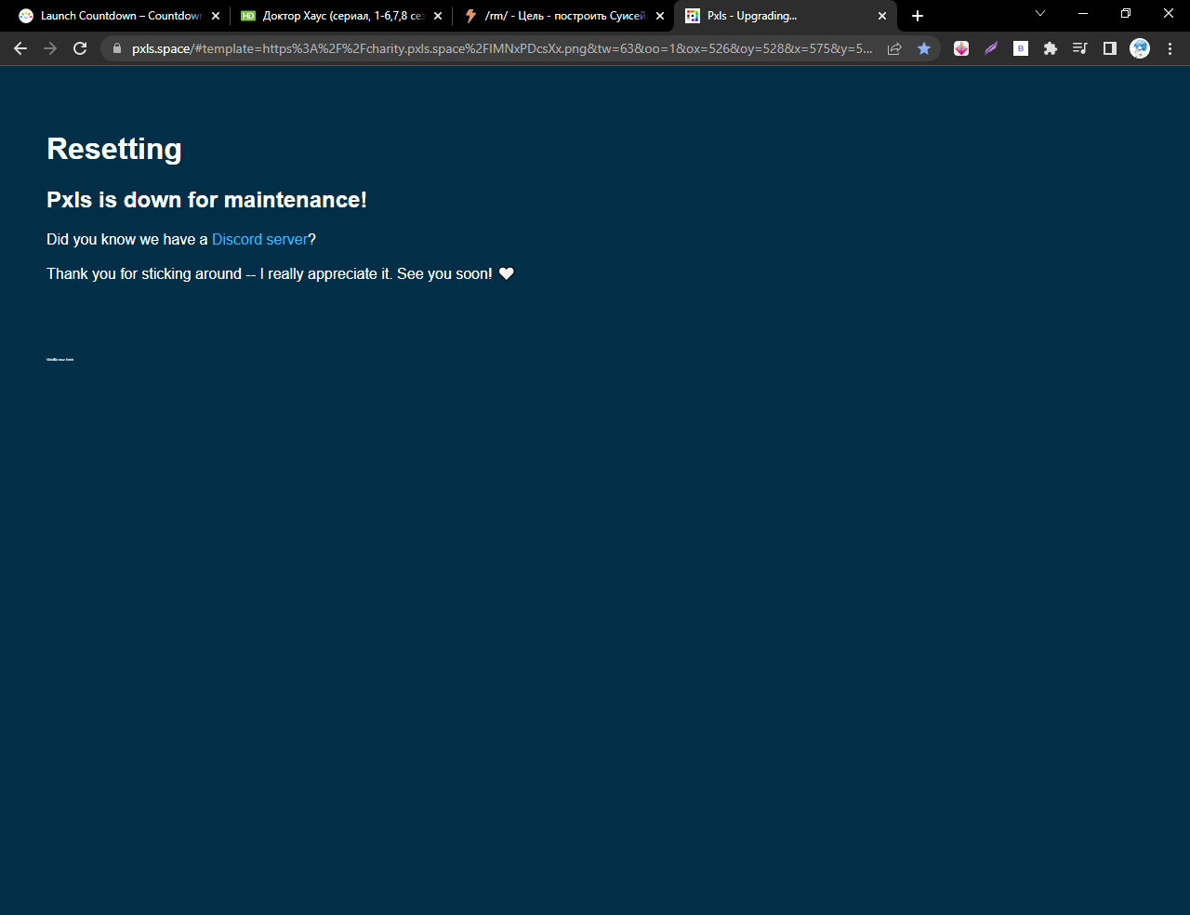
Task: Restore down the Chrome window
Action: pyautogui.click(x=1126, y=13)
